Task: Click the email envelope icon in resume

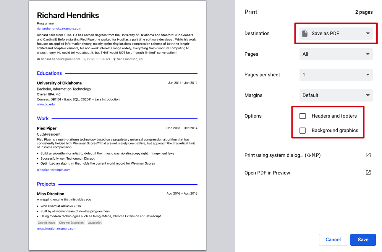Action: tap(39, 59)
